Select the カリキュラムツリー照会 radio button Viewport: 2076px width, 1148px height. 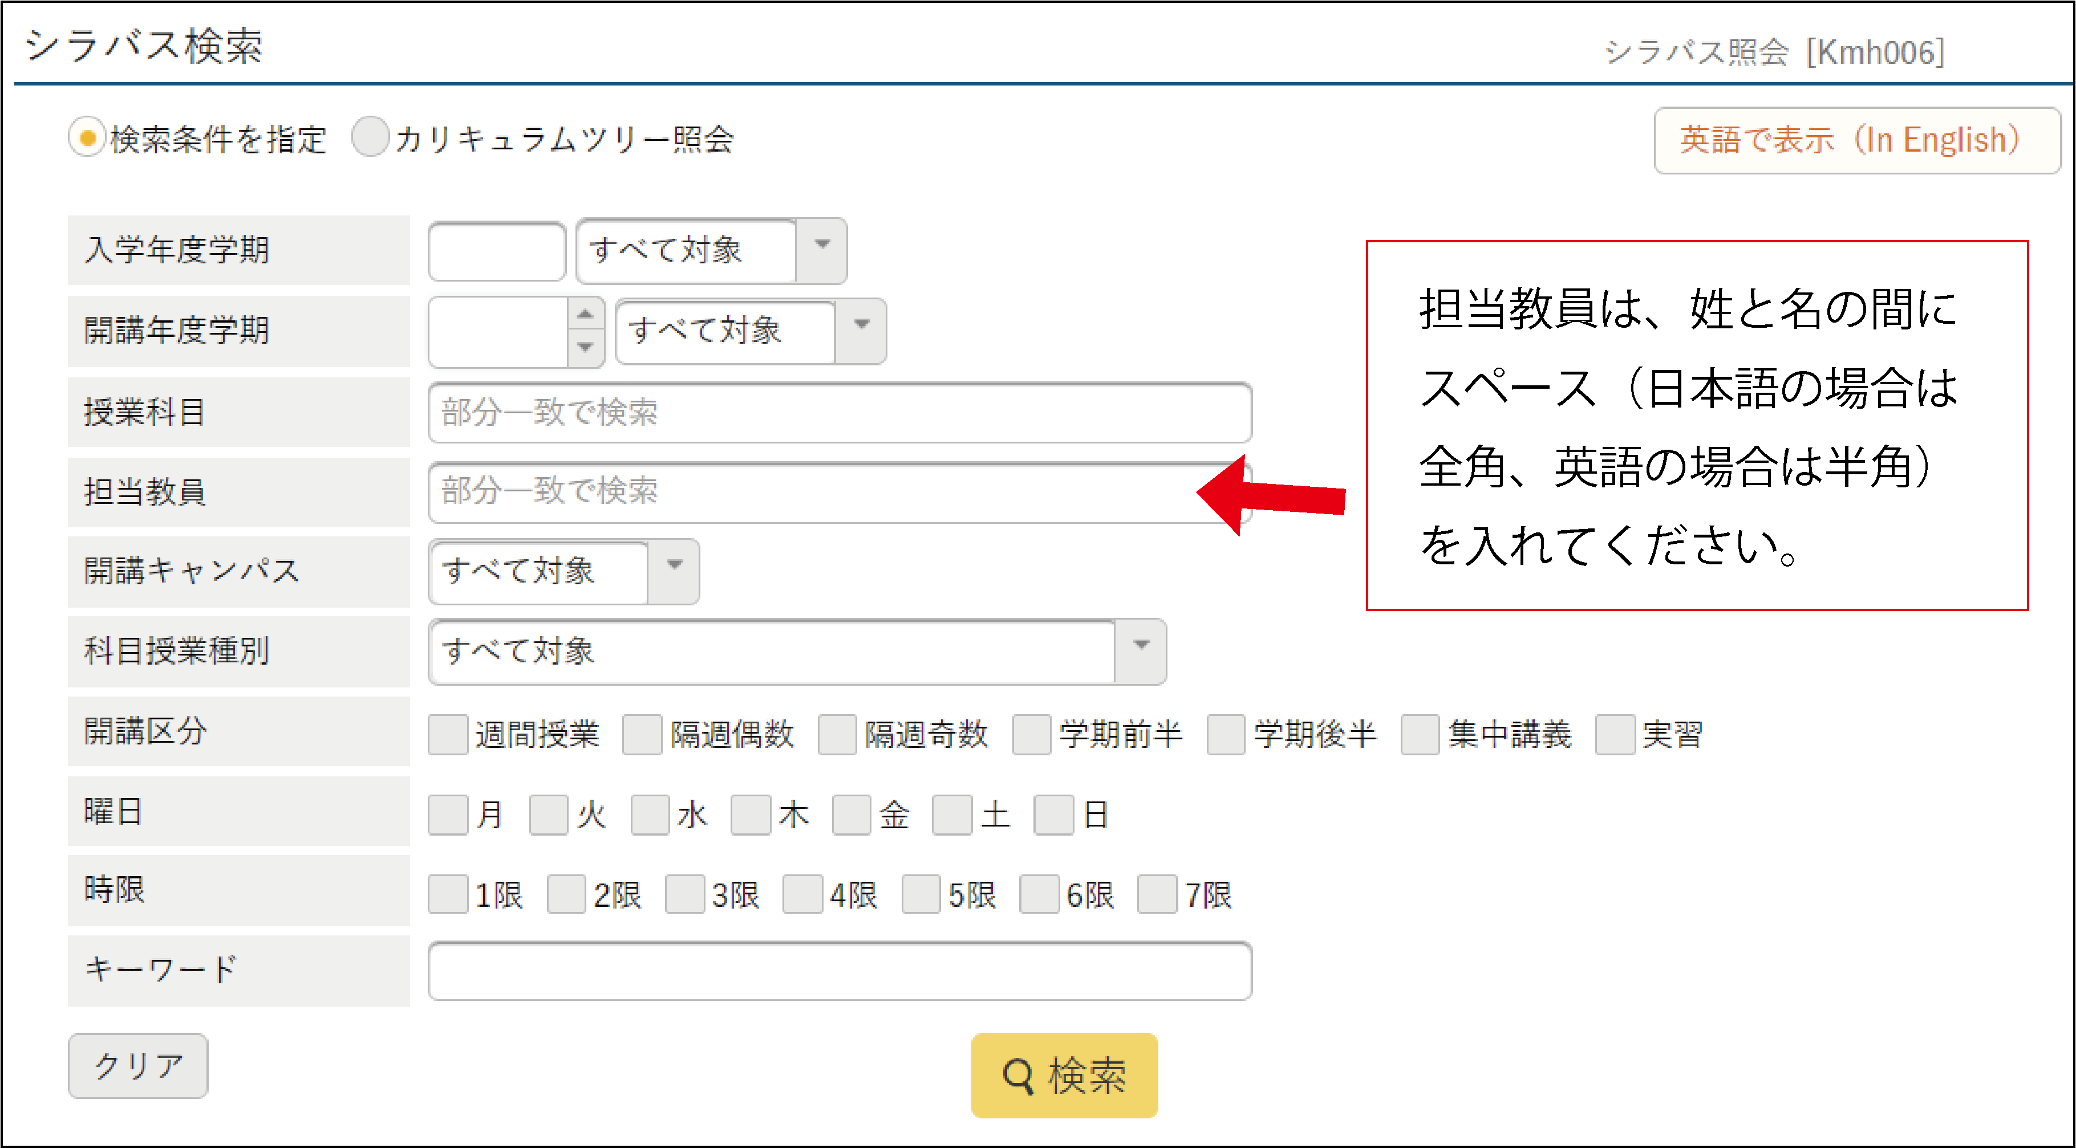pos(371,137)
